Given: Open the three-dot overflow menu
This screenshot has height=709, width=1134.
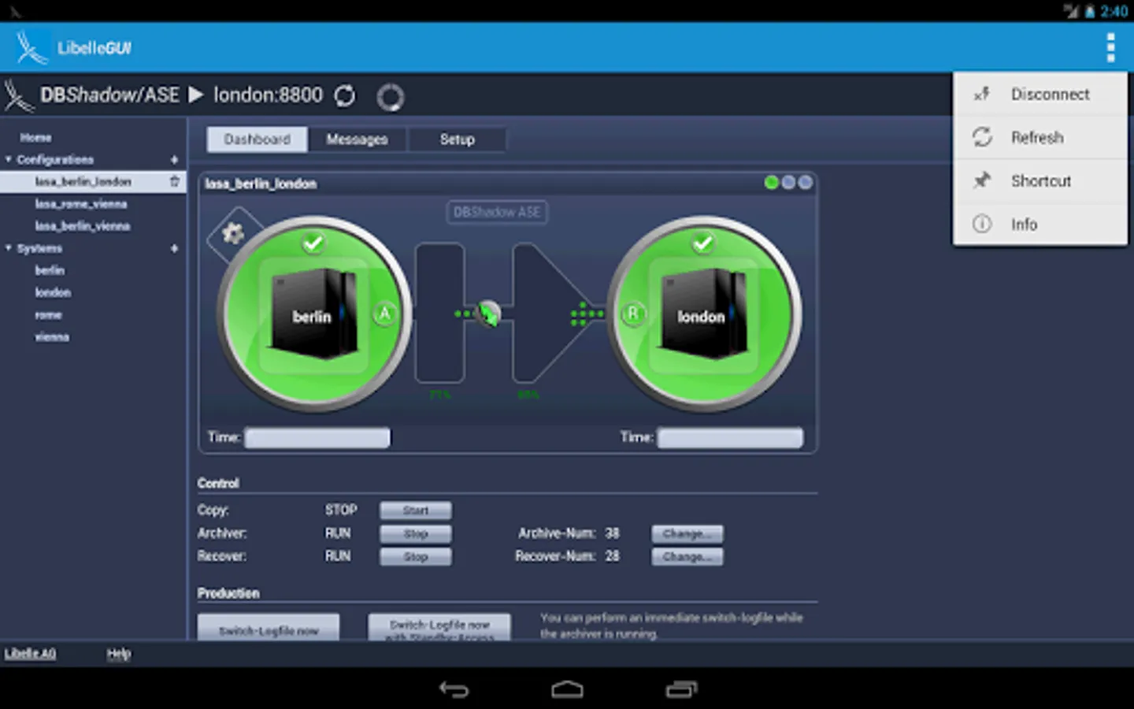Looking at the screenshot, I should 1110,48.
